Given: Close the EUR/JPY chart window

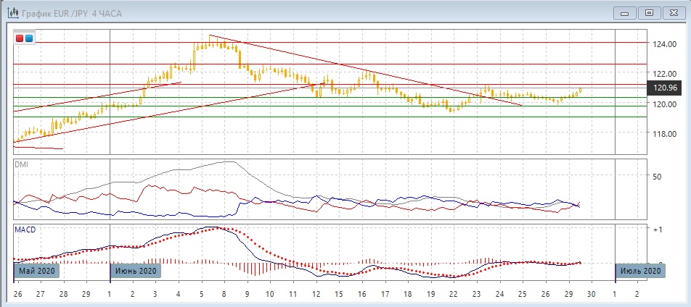Looking at the screenshot, I should [672, 12].
